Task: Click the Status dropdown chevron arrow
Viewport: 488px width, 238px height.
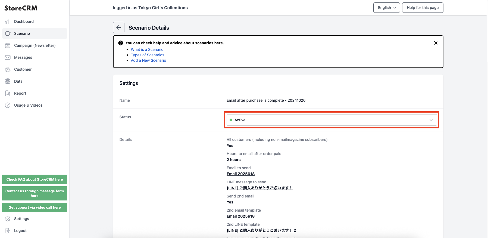Action: 431,120
